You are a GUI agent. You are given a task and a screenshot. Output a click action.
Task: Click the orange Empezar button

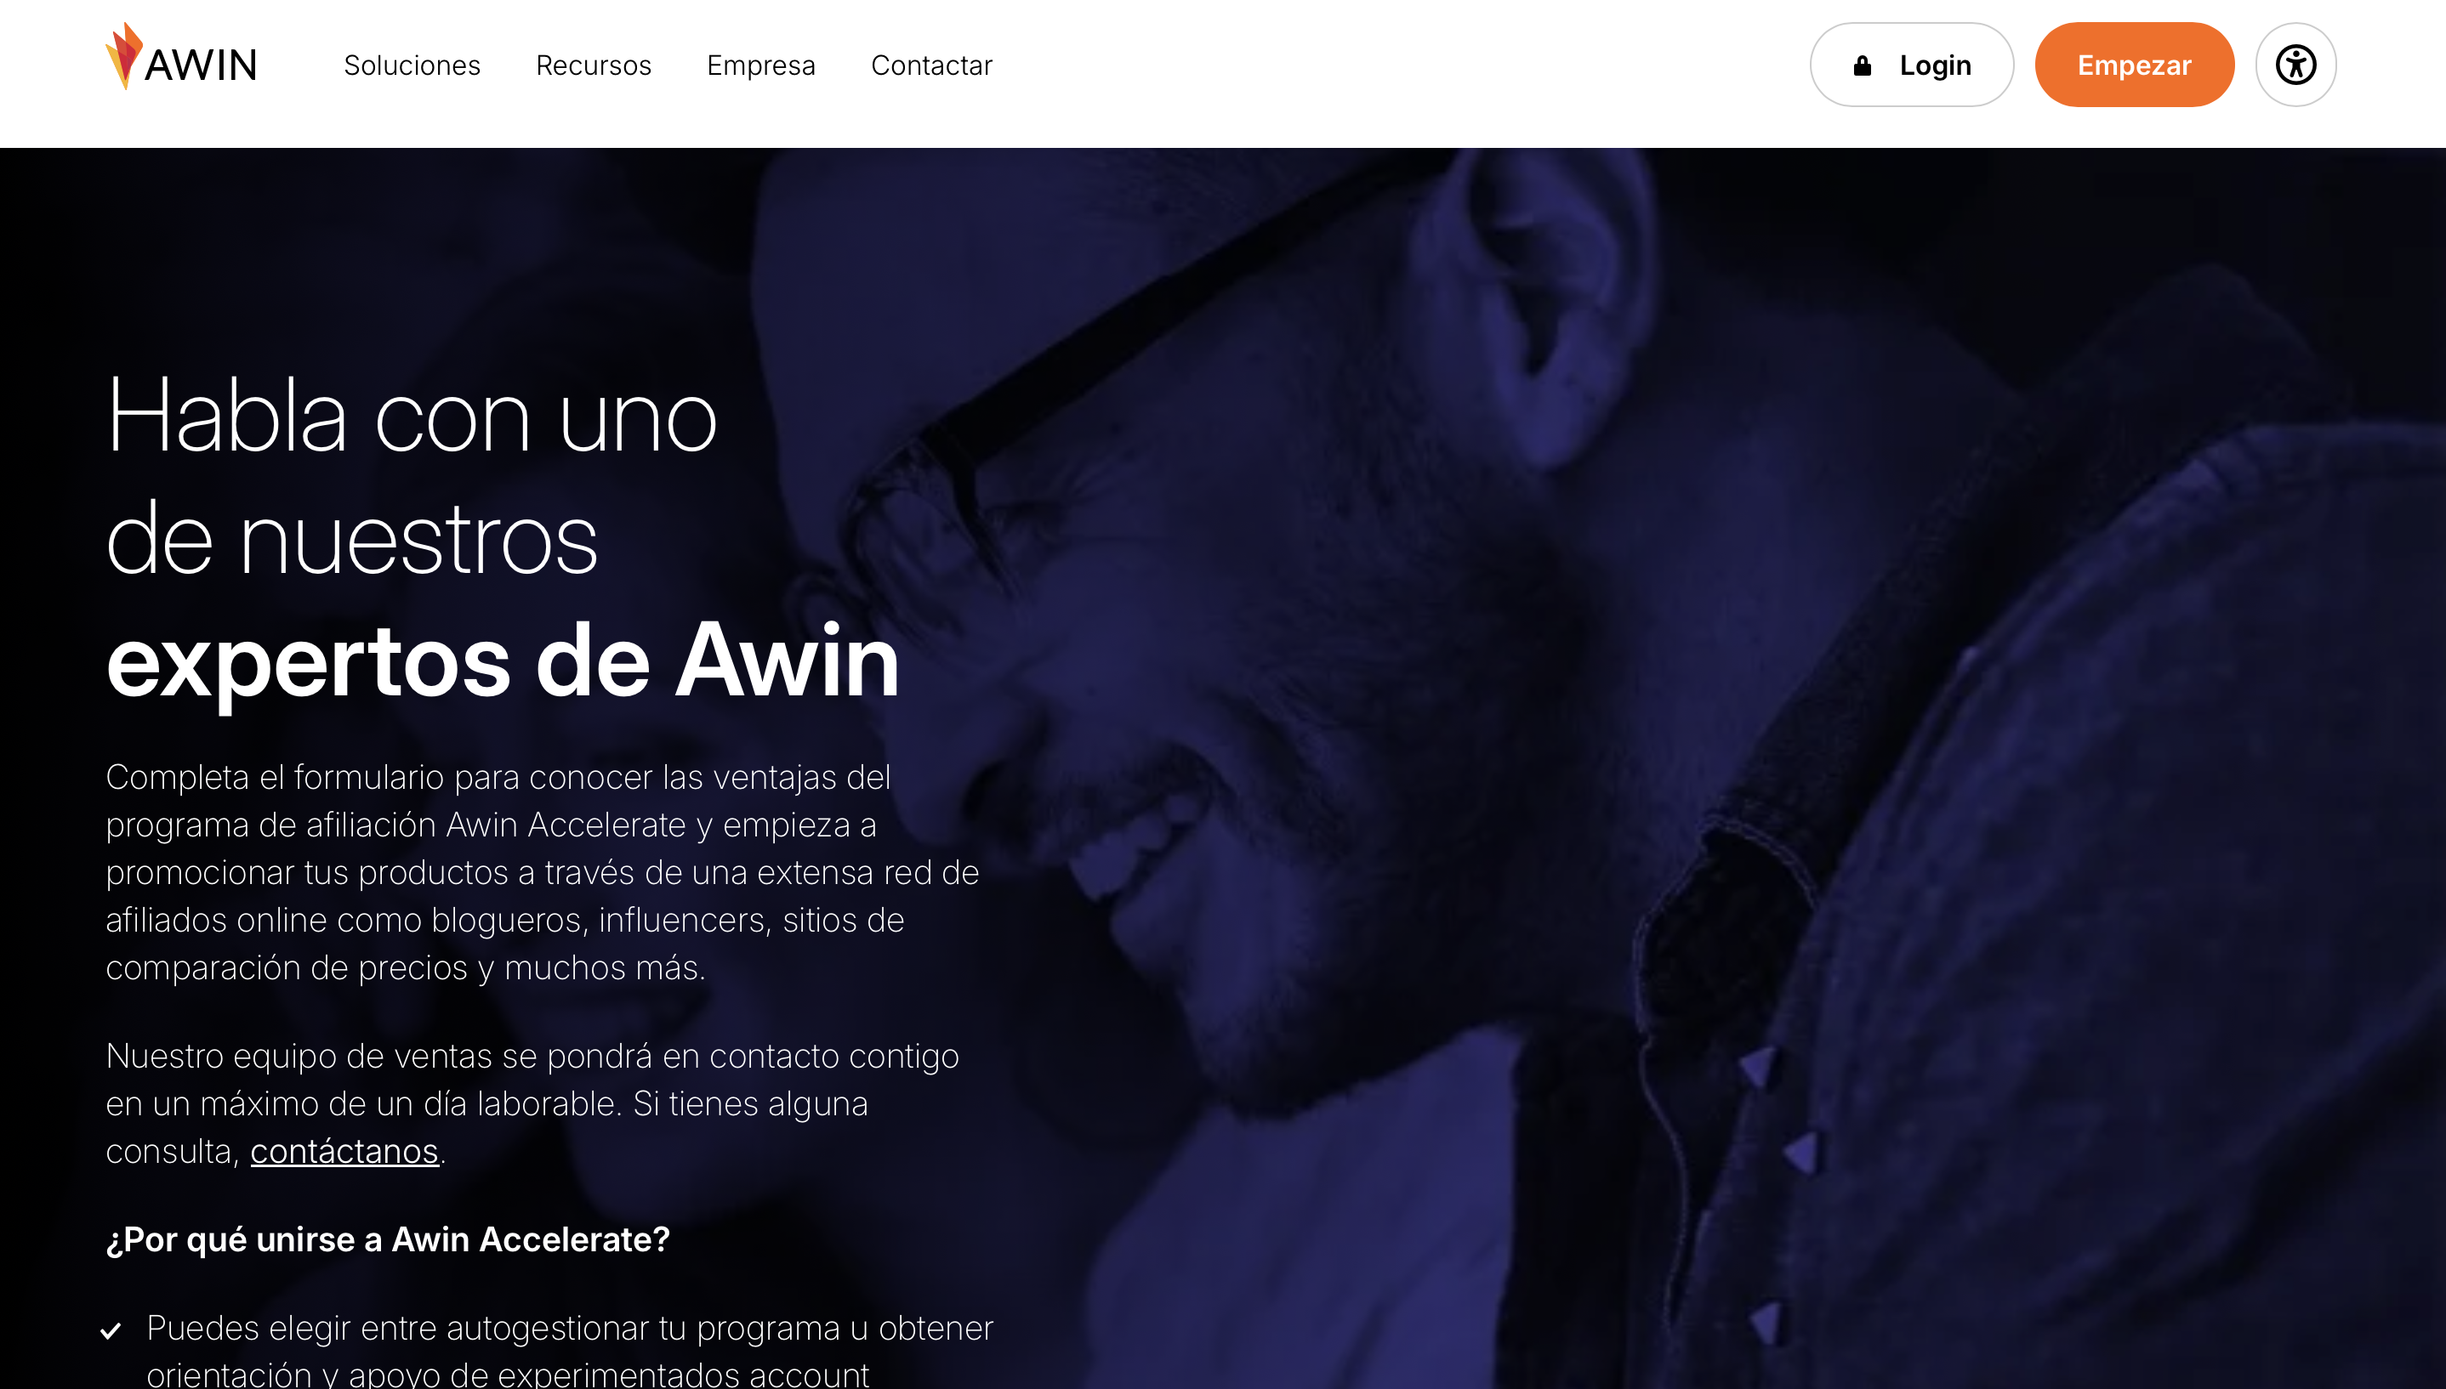pyautogui.click(x=2134, y=65)
